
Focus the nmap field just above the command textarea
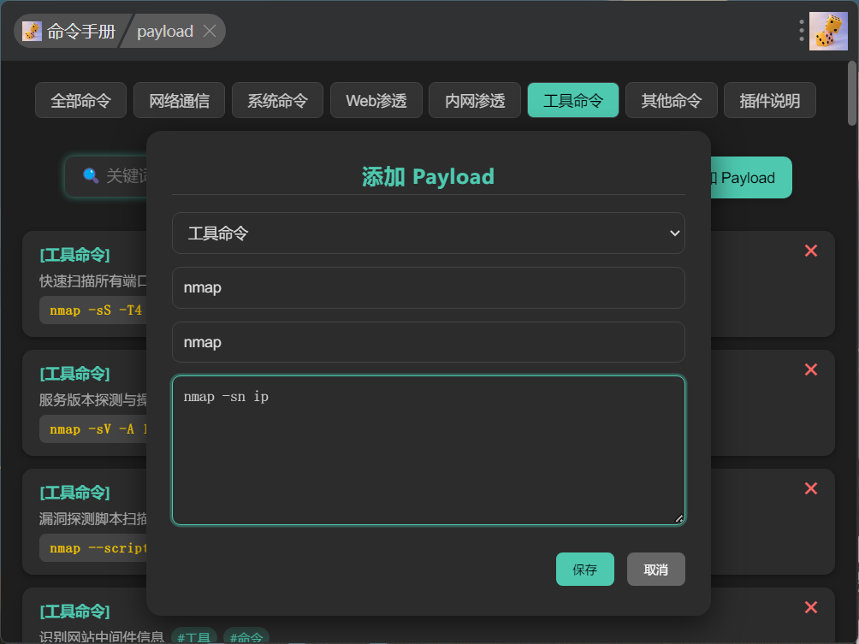point(429,342)
